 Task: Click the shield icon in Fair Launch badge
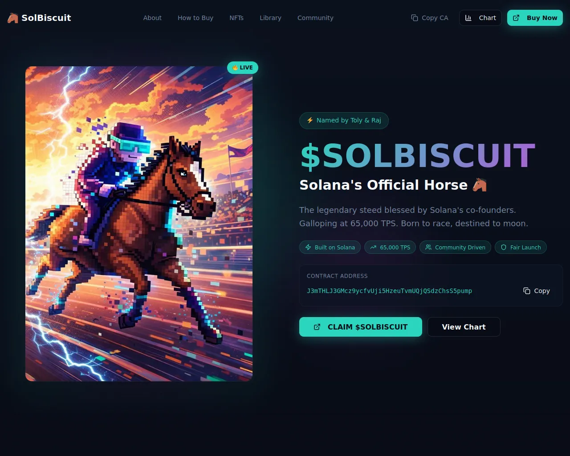(504, 247)
